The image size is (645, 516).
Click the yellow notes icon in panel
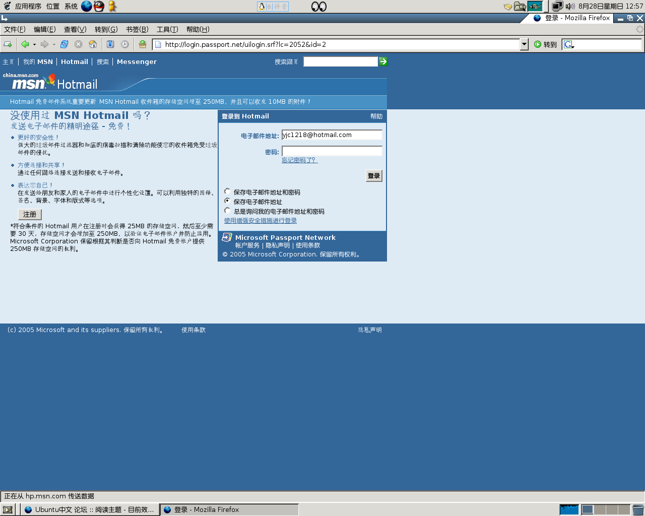[x=508, y=7]
